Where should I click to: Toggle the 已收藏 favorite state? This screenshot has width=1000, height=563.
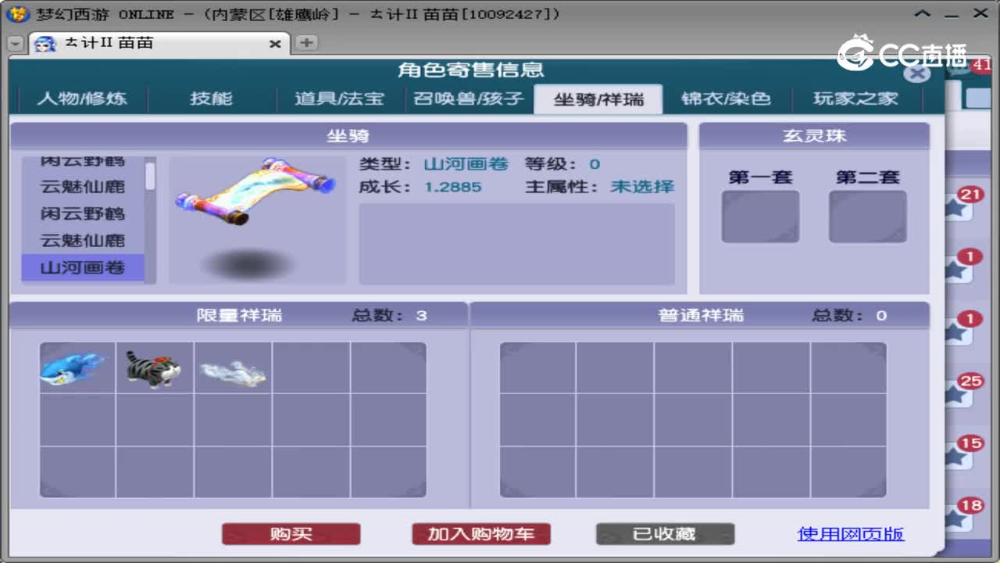(x=665, y=533)
